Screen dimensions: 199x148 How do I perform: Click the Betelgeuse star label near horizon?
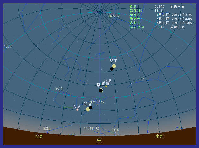click(x=92, y=128)
